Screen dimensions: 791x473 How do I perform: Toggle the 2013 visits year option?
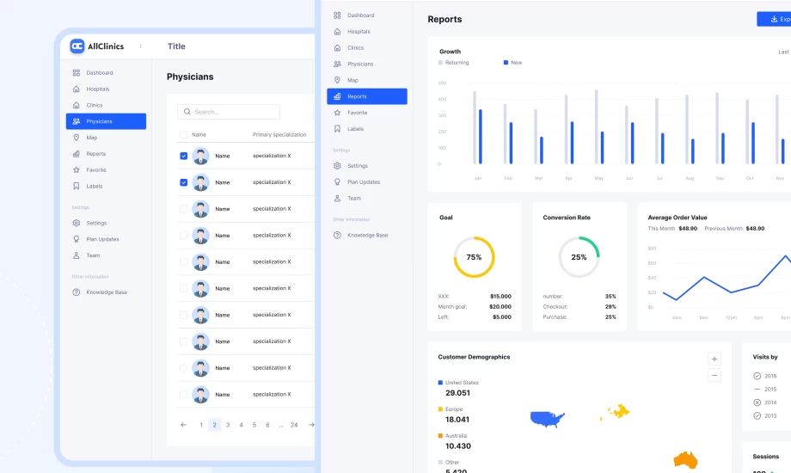coord(757,415)
